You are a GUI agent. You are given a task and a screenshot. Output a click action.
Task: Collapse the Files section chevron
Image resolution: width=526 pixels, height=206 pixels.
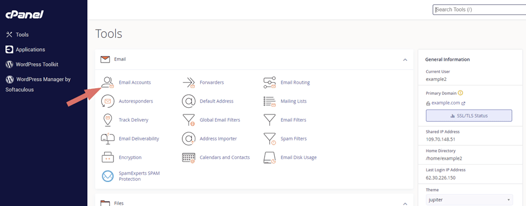tap(405, 204)
